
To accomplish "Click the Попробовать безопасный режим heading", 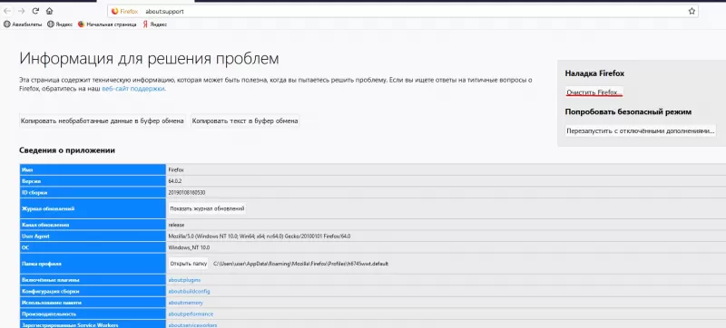I will click(x=628, y=111).
